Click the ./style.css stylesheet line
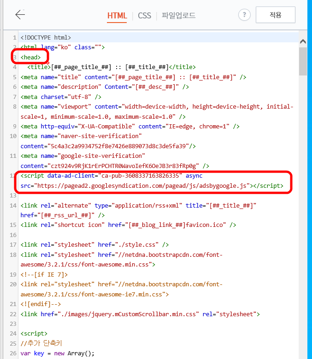Screen dimensions: 312x359 coord(94,245)
